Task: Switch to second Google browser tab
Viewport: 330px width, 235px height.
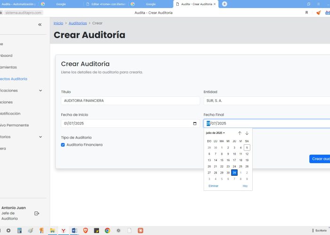Action: point(151,4)
